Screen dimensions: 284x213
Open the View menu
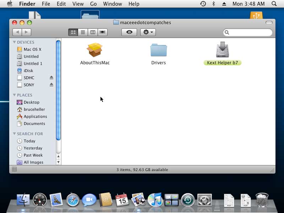click(x=78, y=4)
